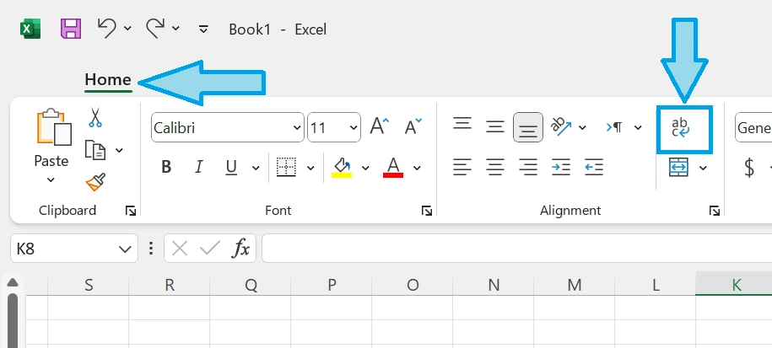
Task: Open the Home ribbon tab
Action: 108,80
